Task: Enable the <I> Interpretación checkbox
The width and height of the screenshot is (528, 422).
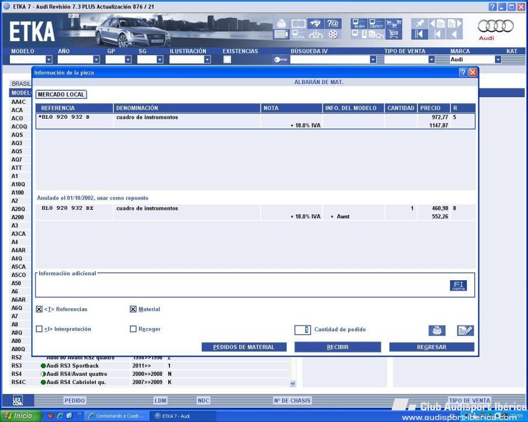Action: coord(39,329)
